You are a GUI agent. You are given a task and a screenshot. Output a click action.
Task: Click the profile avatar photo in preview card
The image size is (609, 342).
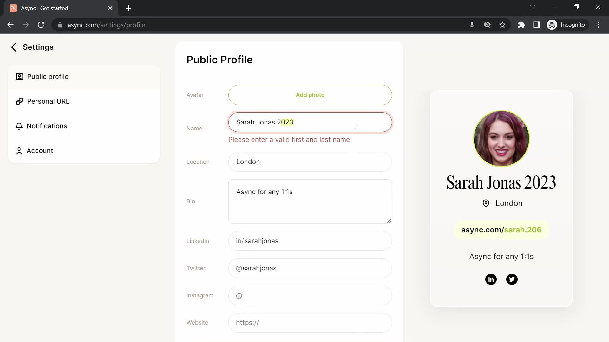click(501, 139)
